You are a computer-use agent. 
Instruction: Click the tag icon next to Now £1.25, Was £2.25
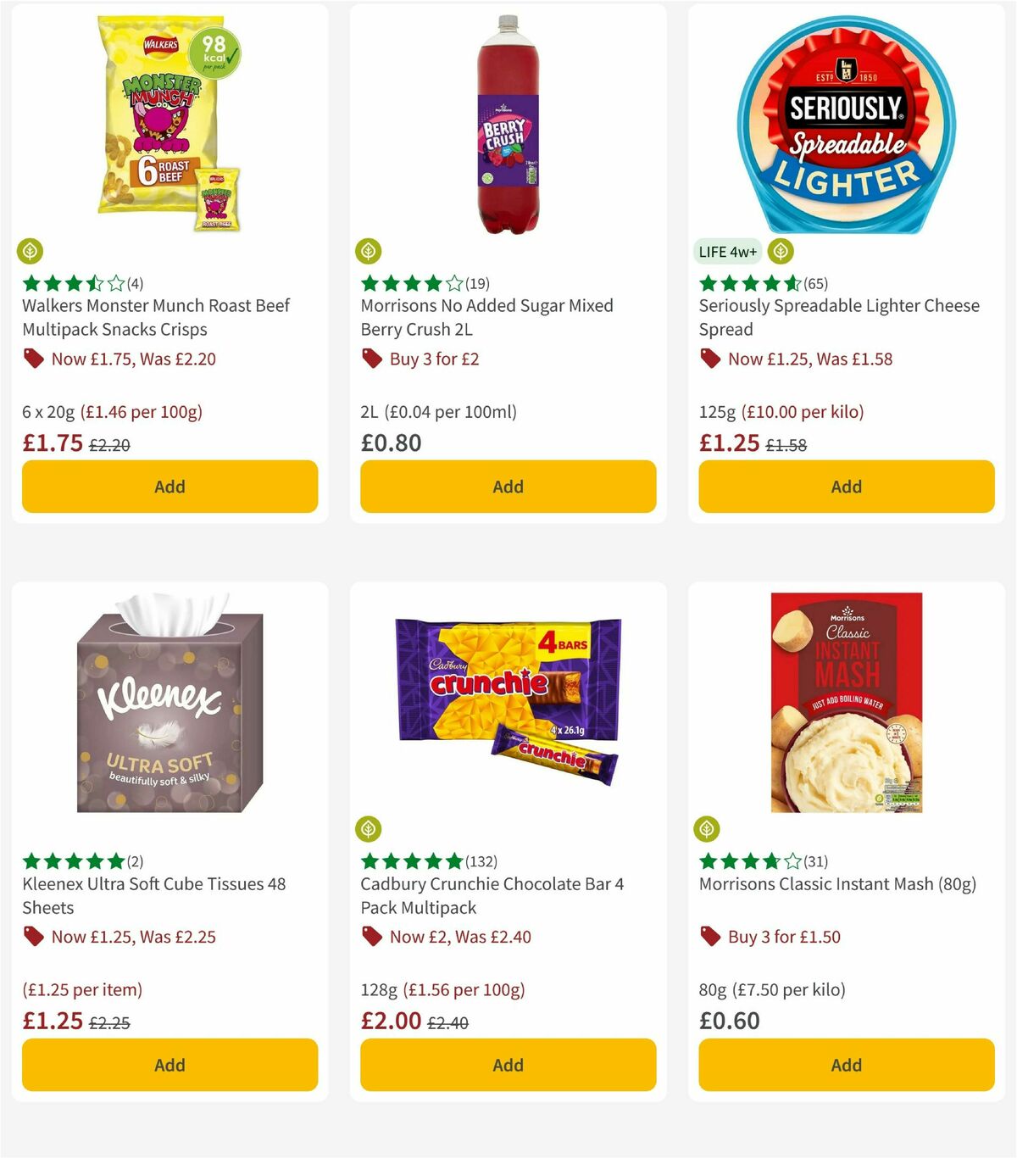(33, 937)
